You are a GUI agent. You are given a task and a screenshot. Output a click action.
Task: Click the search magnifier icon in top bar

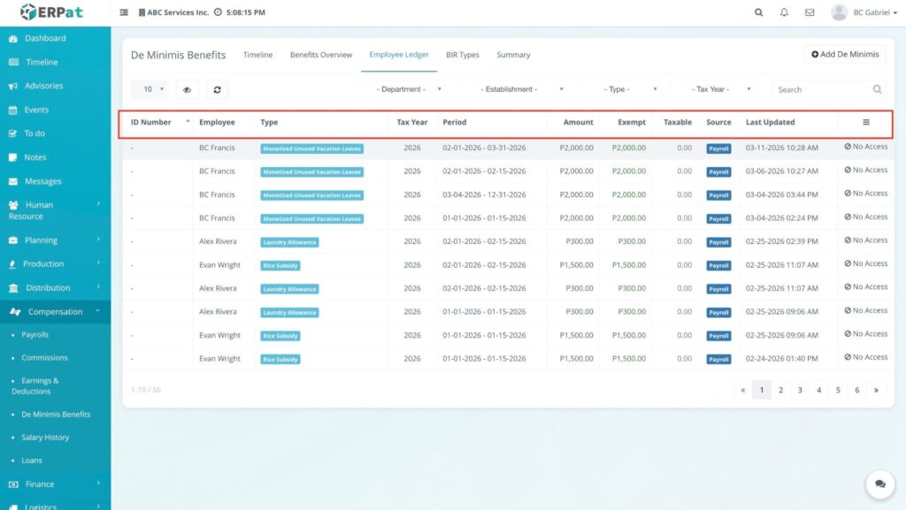click(x=758, y=12)
